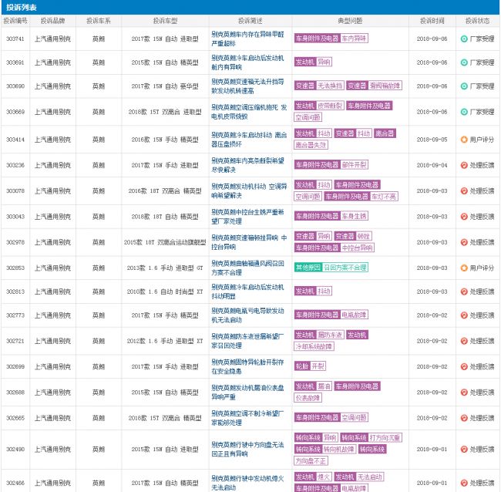Click the 厂家受理 status icon for complaint 303741
Image resolution: width=501 pixels, height=492 pixels.
[463, 38]
